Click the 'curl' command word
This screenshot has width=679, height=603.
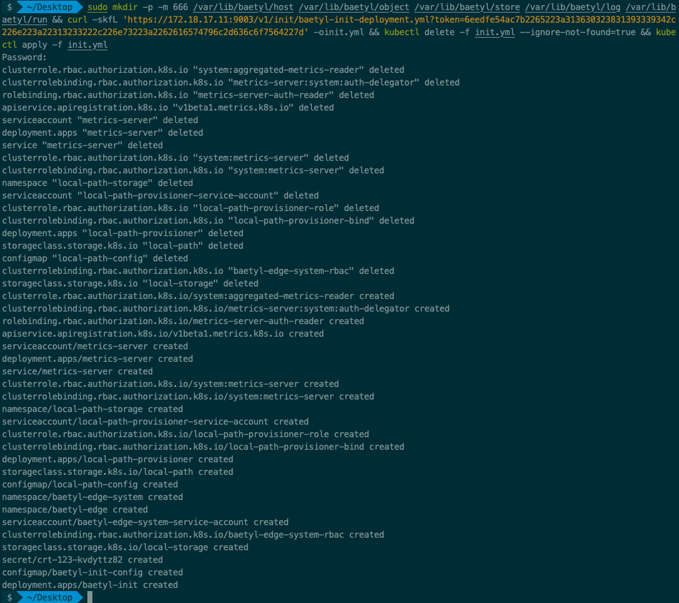[77, 20]
